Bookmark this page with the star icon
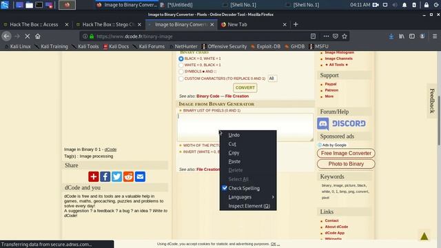Screen dimensions: 441x248 point(345,37)
